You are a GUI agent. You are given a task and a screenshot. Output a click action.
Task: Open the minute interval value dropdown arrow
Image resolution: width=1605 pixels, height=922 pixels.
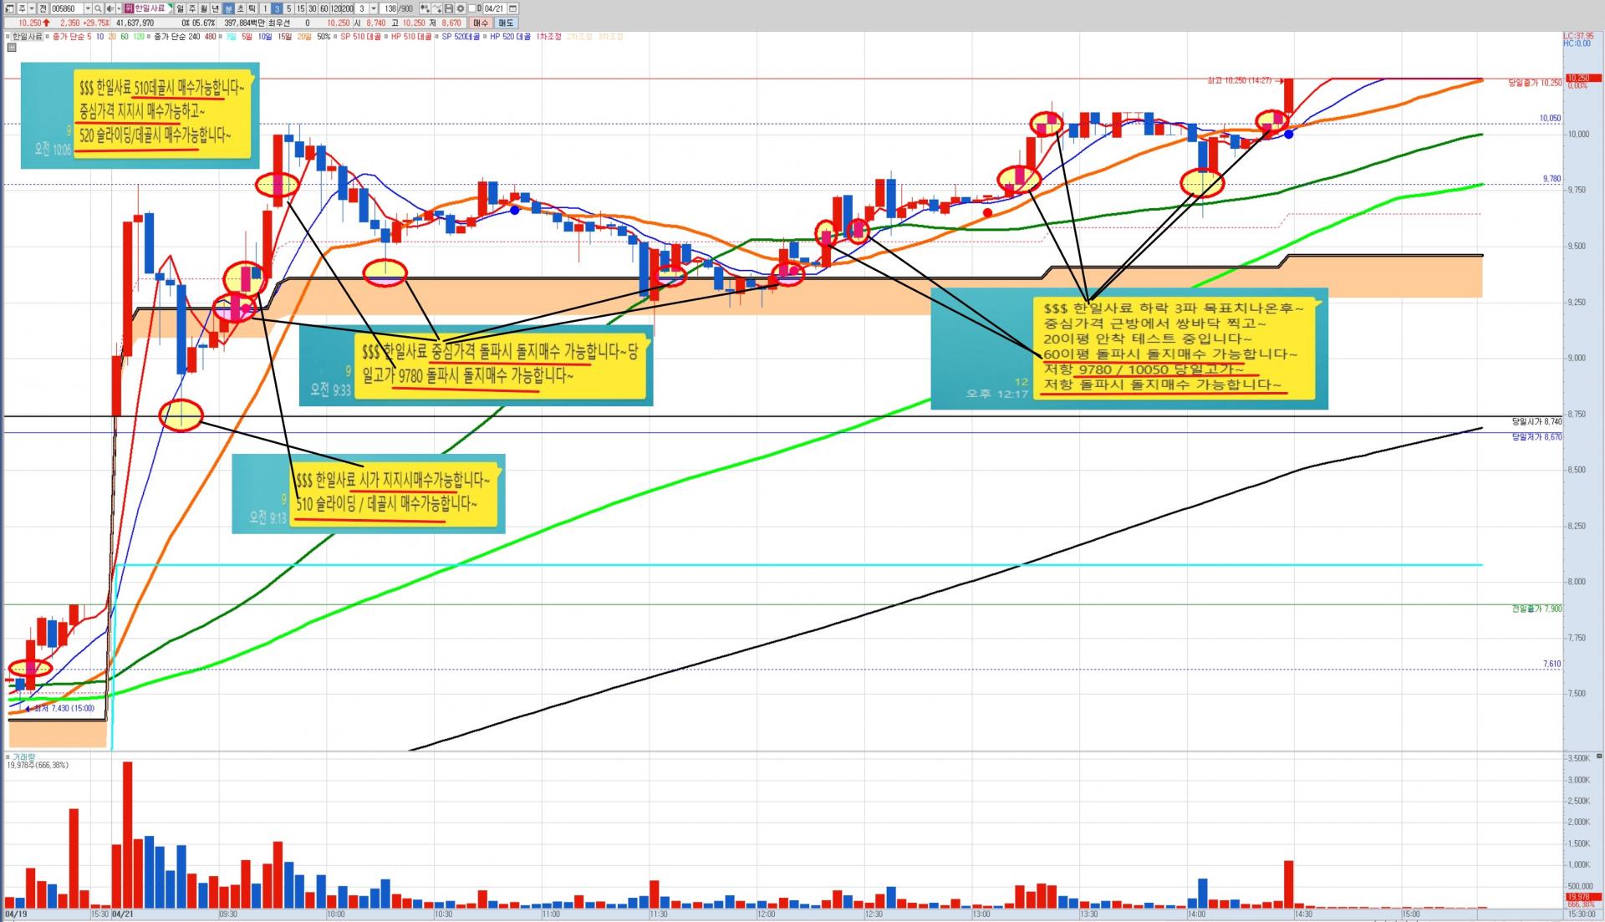point(374,8)
